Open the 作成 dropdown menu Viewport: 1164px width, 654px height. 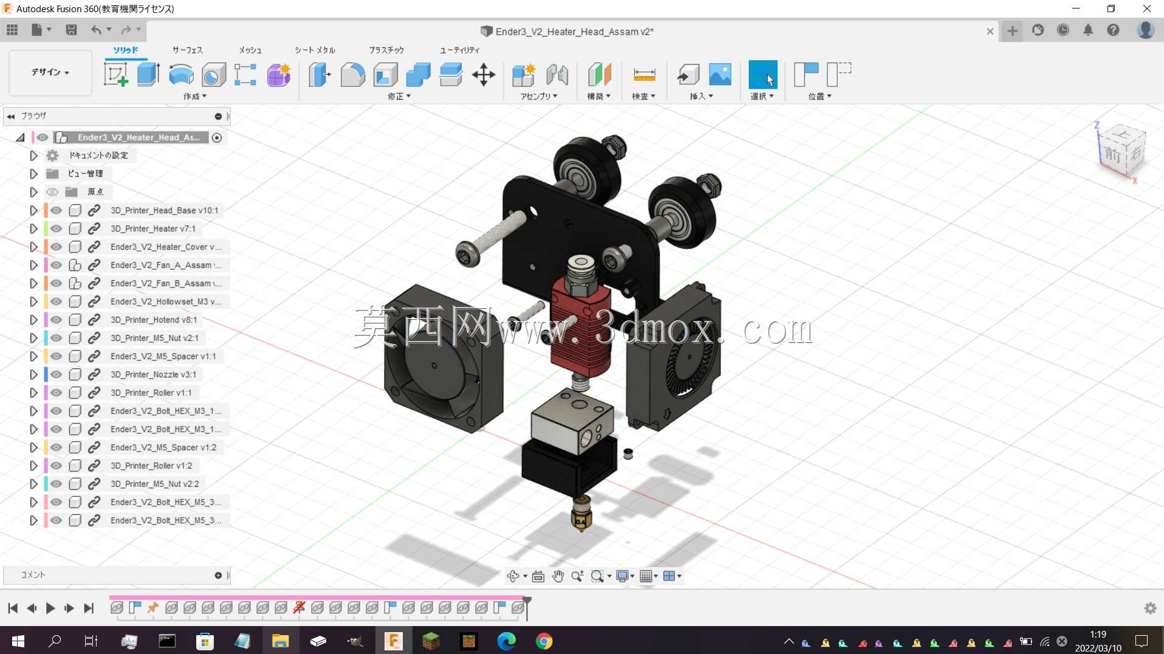click(195, 97)
